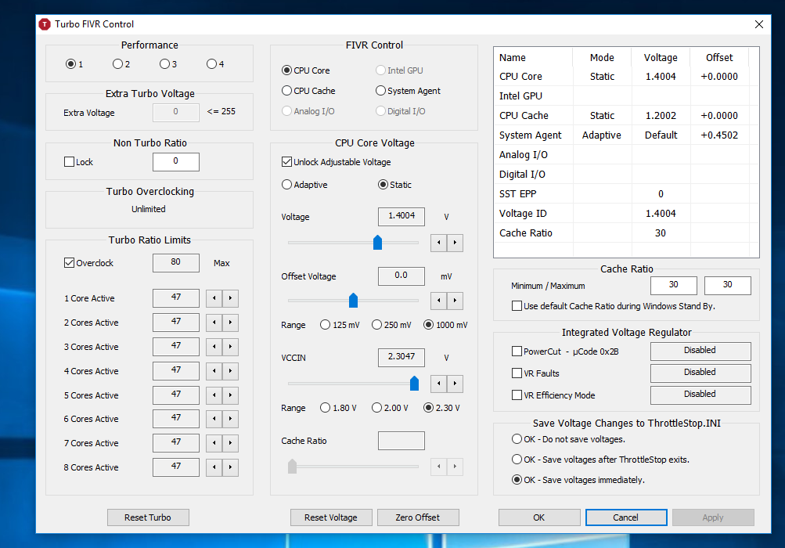Image resolution: width=785 pixels, height=548 pixels.
Task: Toggle the PowerCut checkbox
Action: coord(517,352)
